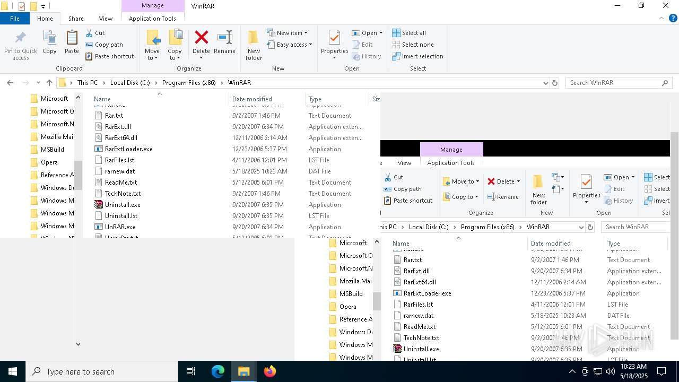Click the Local Disk (C:) breadcrumb in main window
Viewport: 679px width, 382px height.
(130, 83)
